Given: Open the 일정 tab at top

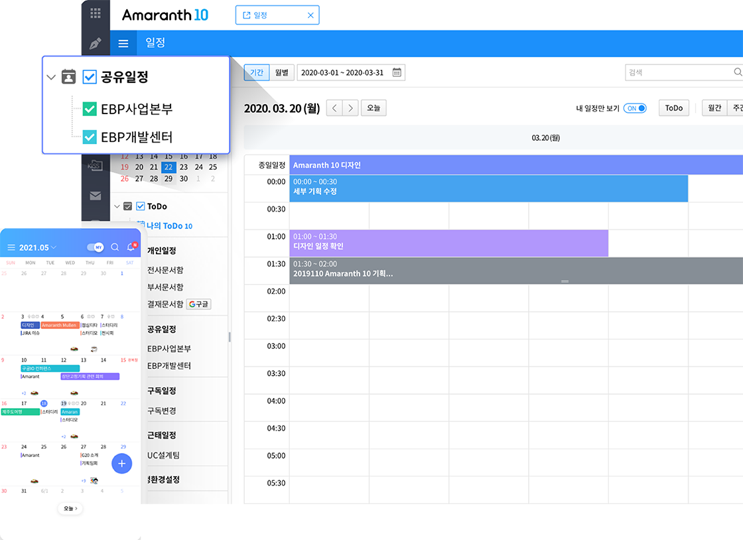Looking at the screenshot, I should click(277, 15).
